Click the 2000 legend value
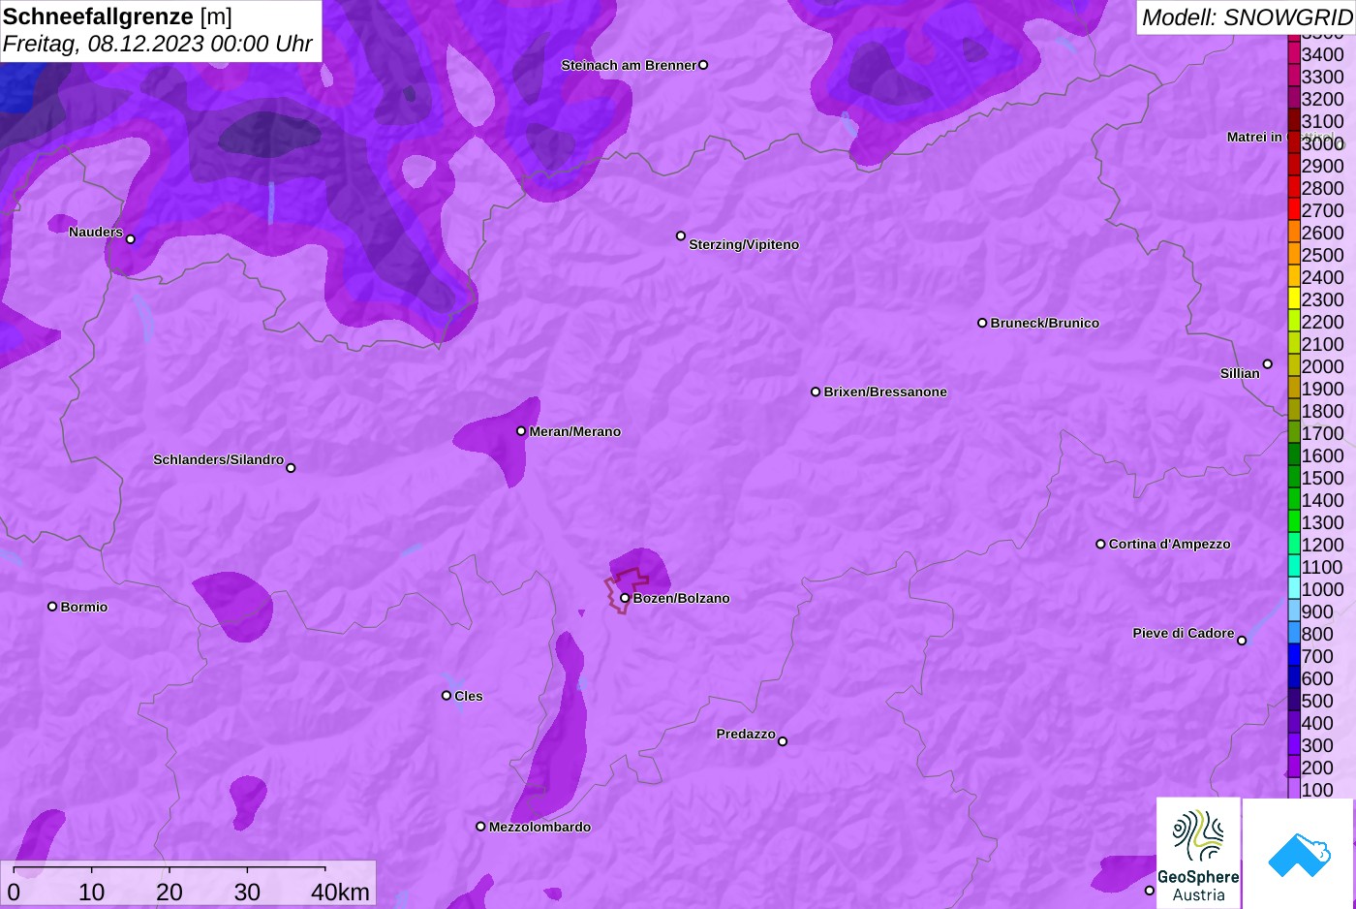This screenshot has height=909, width=1356. [x=1323, y=366]
